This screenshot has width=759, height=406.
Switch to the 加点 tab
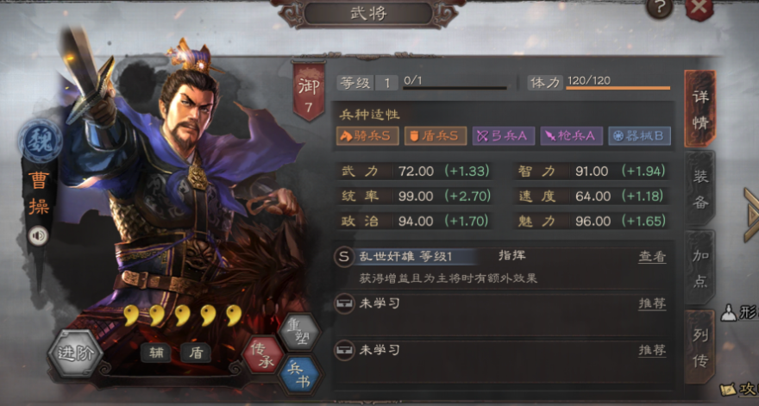point(700,268)
